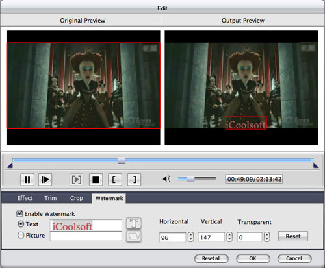
Task: Click the Output Preview heading
Action: [243, 21]
